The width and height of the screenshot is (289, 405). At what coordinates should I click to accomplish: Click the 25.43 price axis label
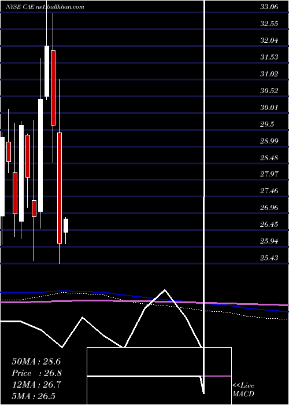(x=269, y=258)
